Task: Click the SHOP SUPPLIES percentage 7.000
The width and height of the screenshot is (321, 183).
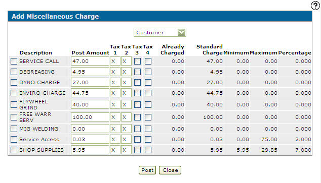Action: tap(303, 150)
